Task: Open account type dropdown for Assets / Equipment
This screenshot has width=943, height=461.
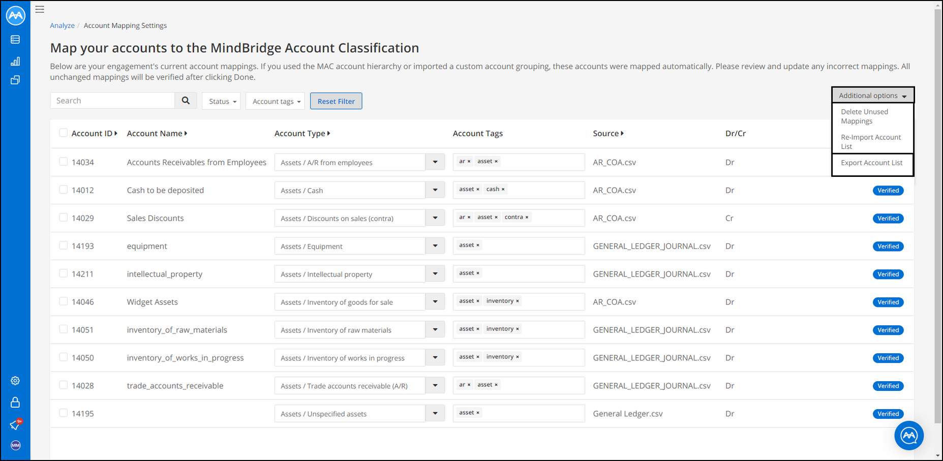Action: [x=435, y=246]
